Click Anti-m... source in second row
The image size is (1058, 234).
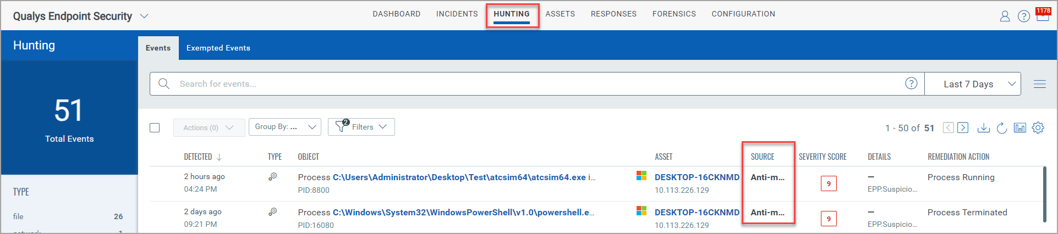point(768,212)
